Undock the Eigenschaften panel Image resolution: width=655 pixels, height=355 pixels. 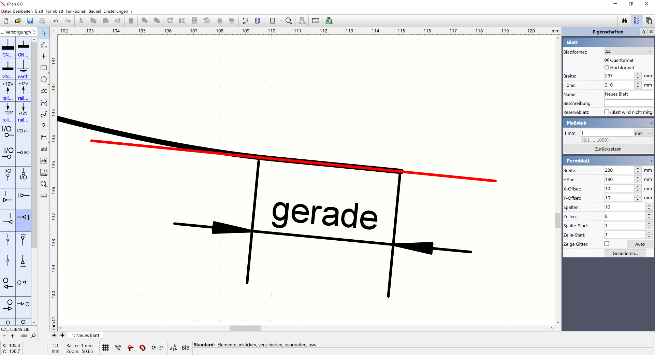[643, 31]
